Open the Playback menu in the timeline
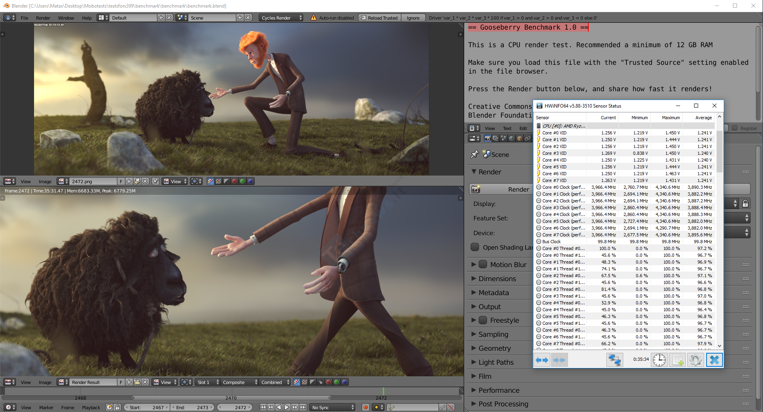The image size is (763, 412). (91, 408)
